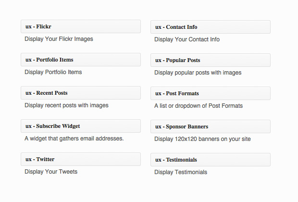298x202 pixels.
Task: Select the "Display 120x120 banners on your site" text
Action: (x=202, y=139)
